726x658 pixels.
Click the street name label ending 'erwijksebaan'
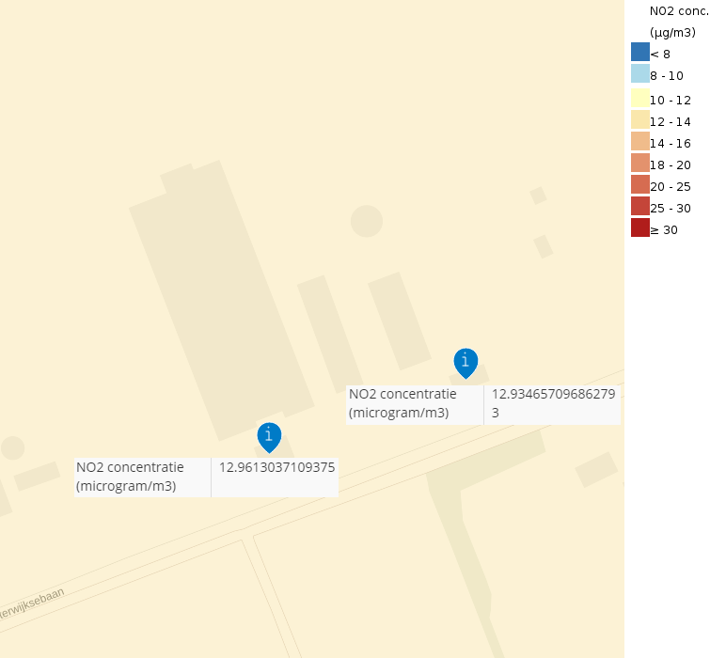click(x=31, y=603)
